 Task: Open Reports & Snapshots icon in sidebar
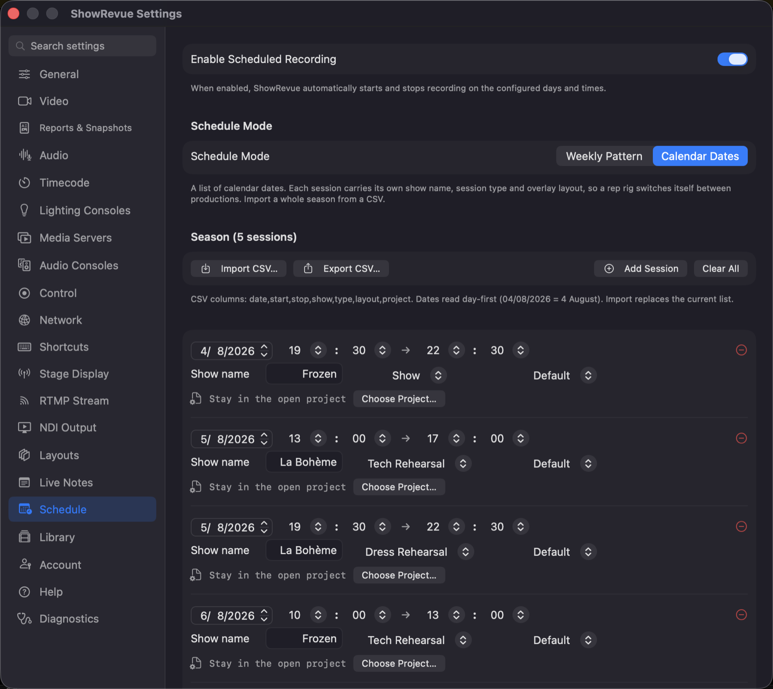24,128
